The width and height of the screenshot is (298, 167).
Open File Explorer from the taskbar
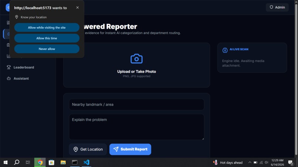click(x=63, y=163)
